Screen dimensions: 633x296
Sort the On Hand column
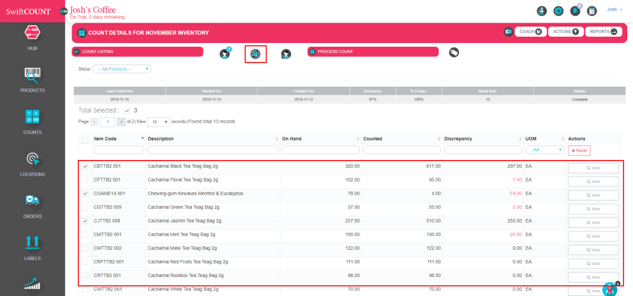(358, 139)
